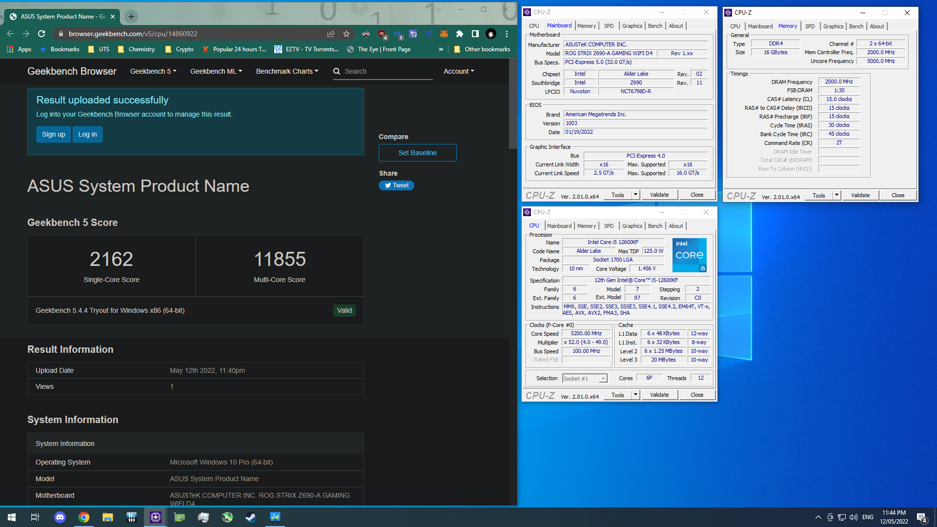Open Tools arrow in CPU-Z Mainboard window
937x527 pixels.
click(635, 195)
